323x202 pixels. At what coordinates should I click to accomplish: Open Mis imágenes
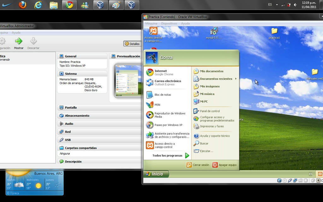pyautogui.click(x=215, y=86)
